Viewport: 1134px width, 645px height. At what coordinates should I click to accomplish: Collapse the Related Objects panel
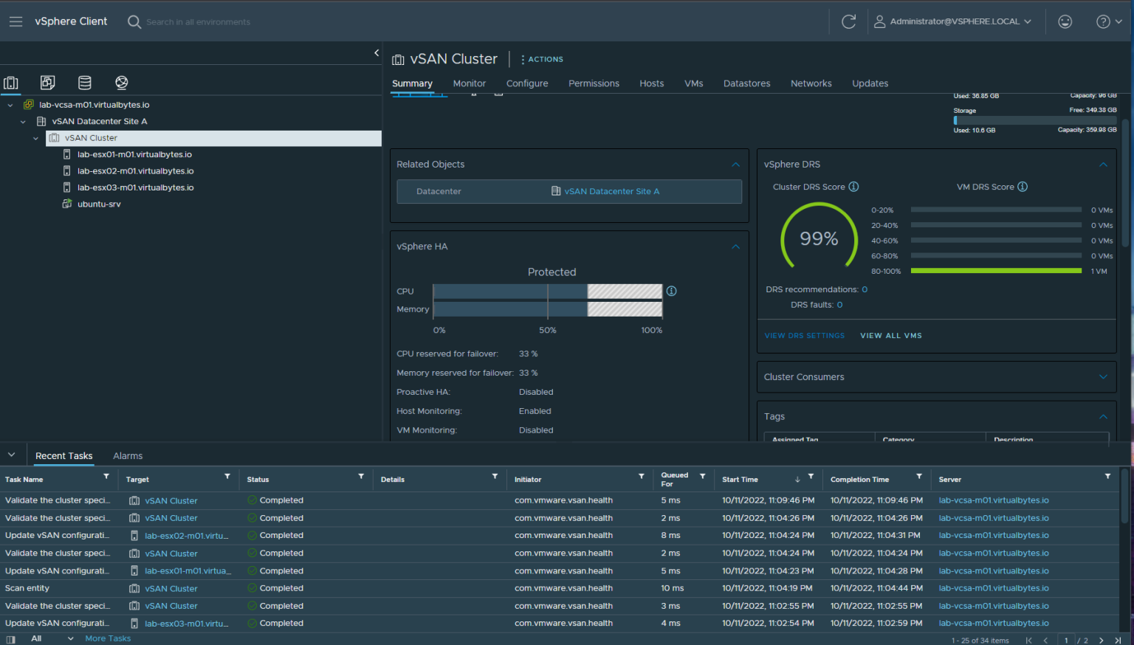[x=735, y=165]
